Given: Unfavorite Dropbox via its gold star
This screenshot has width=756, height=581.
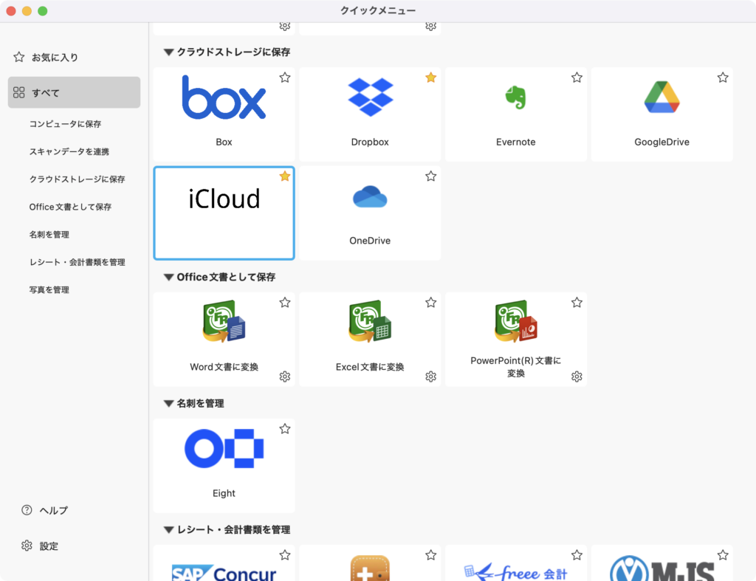Looking at the screenshot, I should (x=431, y=78).
